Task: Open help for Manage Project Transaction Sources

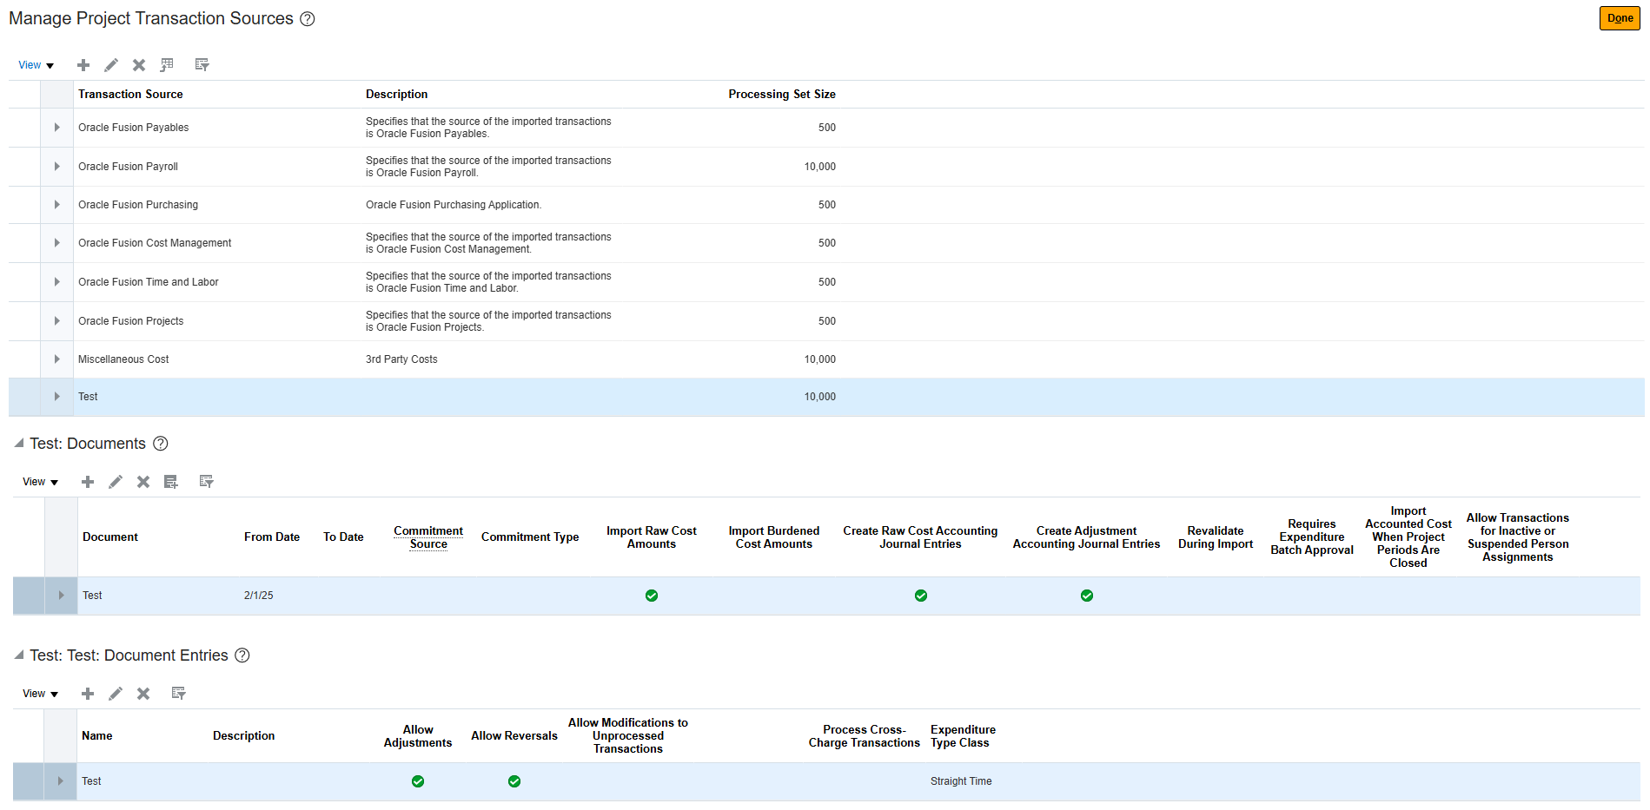Action: pyautogui.click(x=308, y=19)
